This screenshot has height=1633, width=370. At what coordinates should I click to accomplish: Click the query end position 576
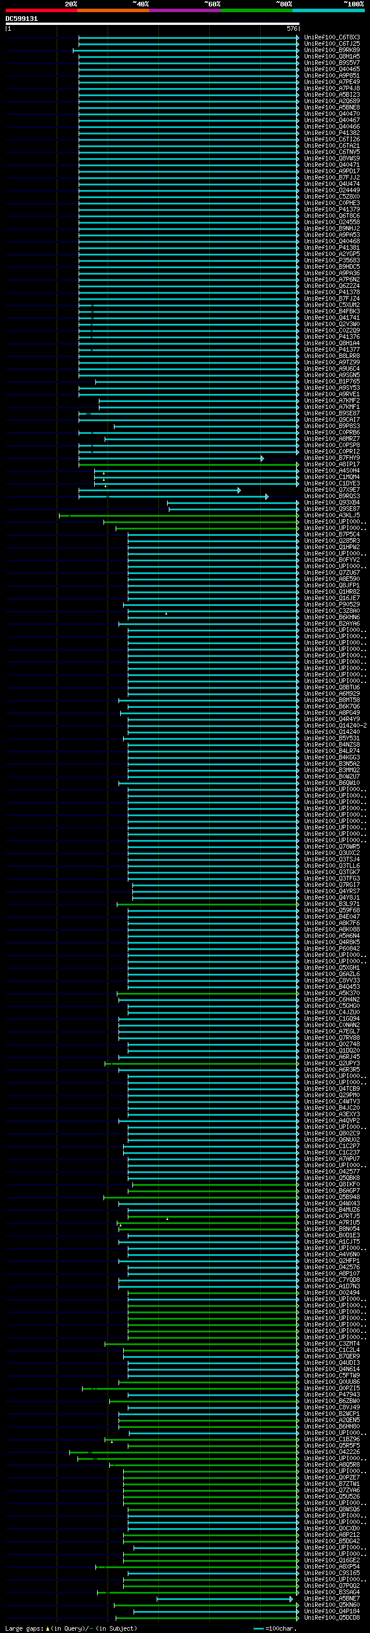pos(292,28)
